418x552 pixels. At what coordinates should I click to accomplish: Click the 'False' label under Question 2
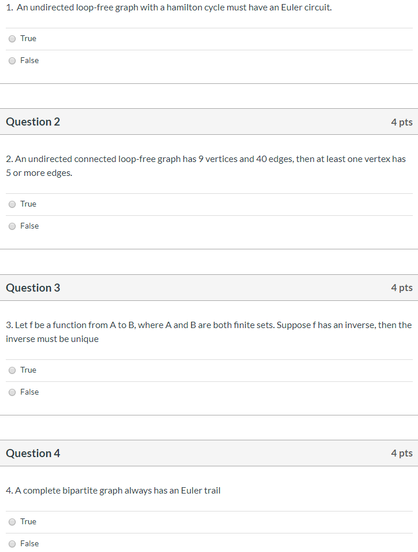tap(29, 226)
